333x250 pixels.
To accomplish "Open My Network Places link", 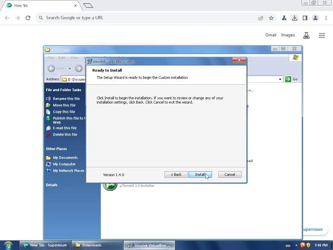I will 69,171.
